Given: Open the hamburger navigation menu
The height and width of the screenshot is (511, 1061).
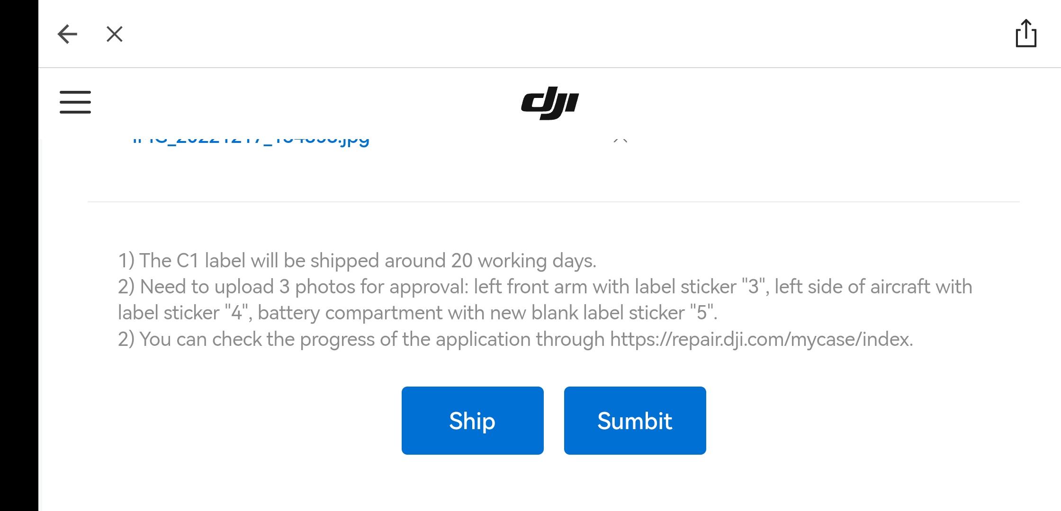Looking at the screenshot, I should (75, 102).
